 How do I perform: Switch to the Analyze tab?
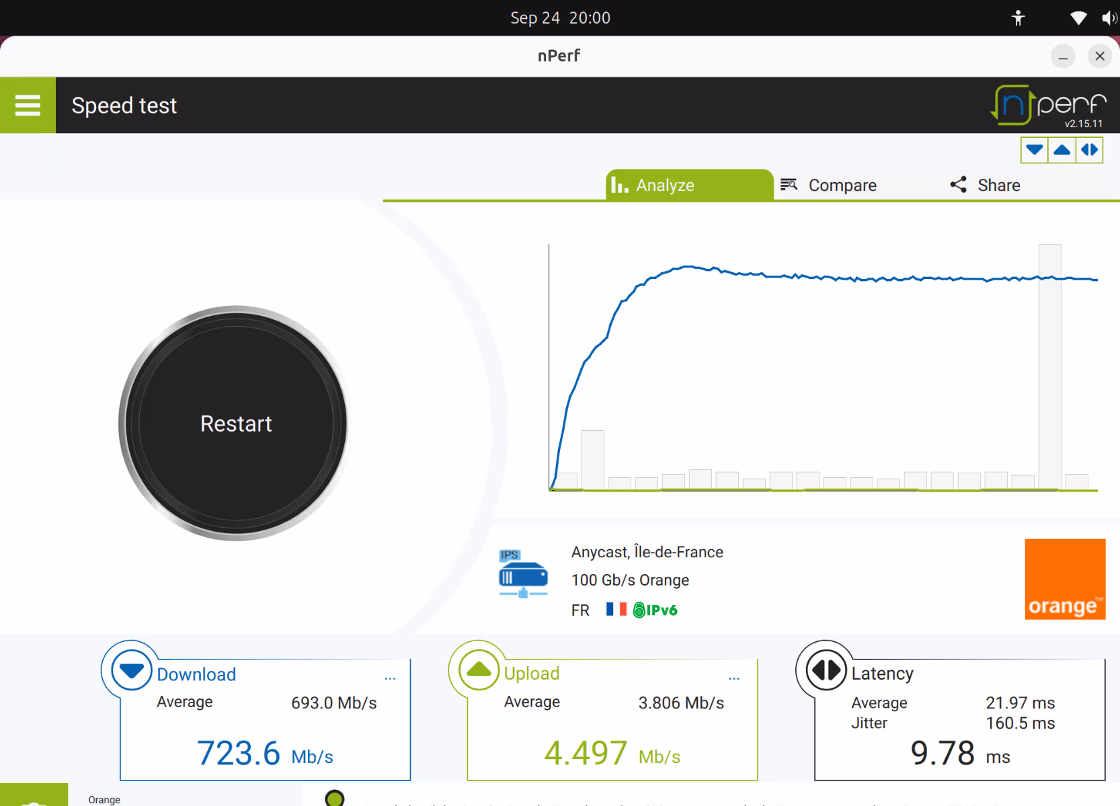pos(690,185)
